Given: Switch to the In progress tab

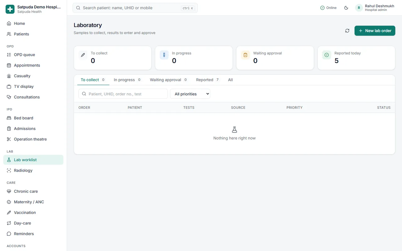Looking at the screenshot, I should tap(128, 80).
